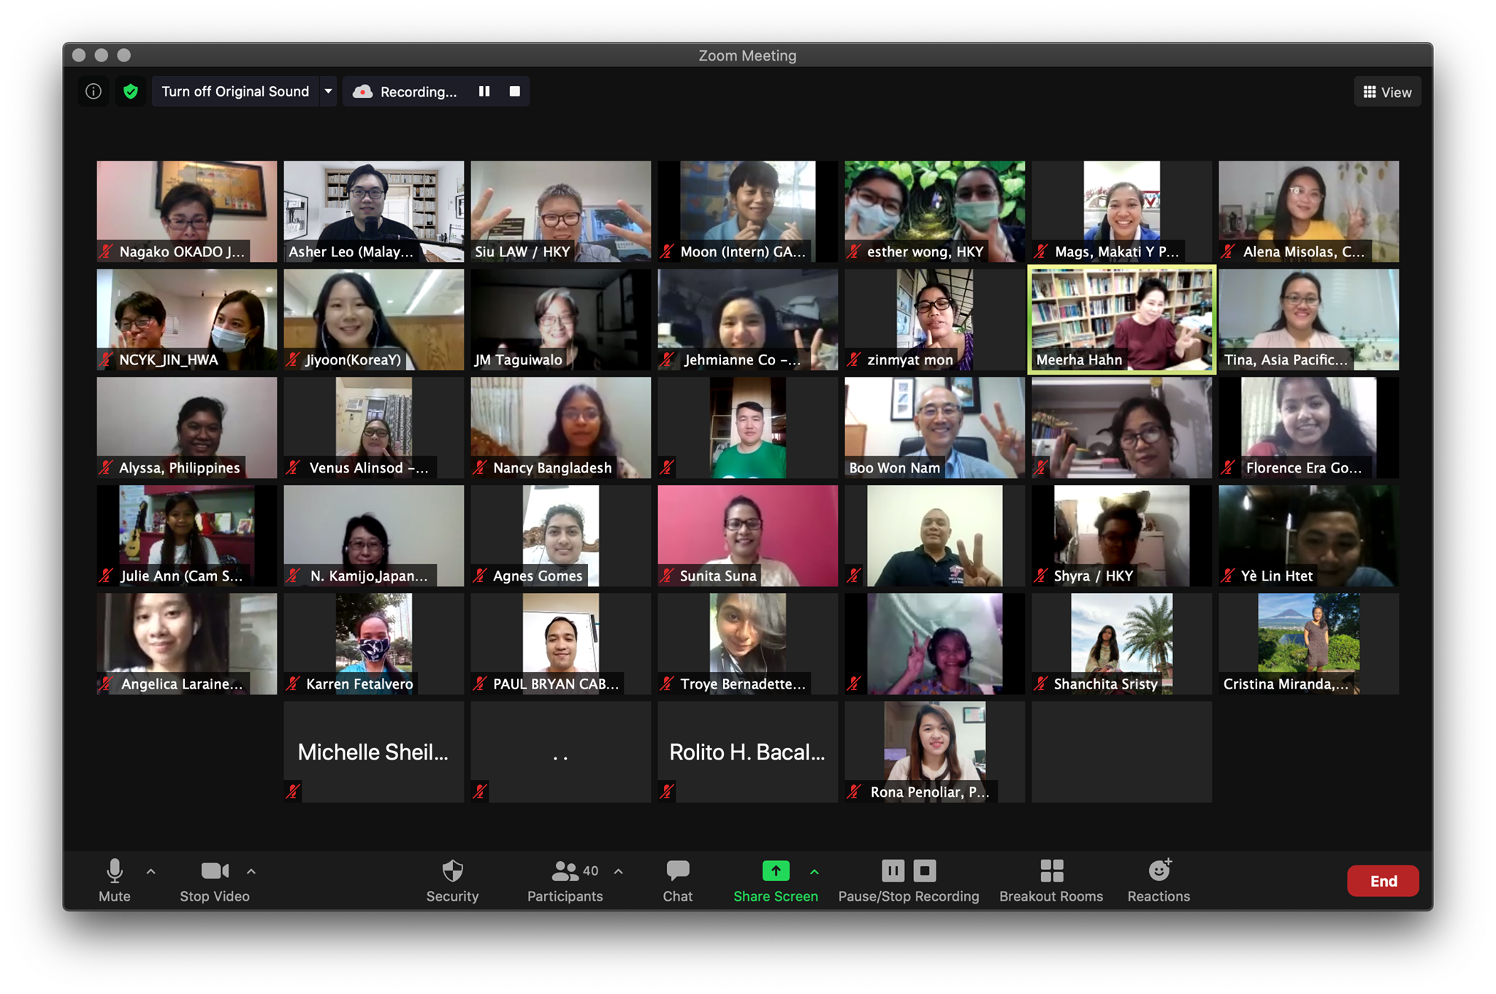Click muted mic icon on Yè Lin Htet tile

[1228, 576]
